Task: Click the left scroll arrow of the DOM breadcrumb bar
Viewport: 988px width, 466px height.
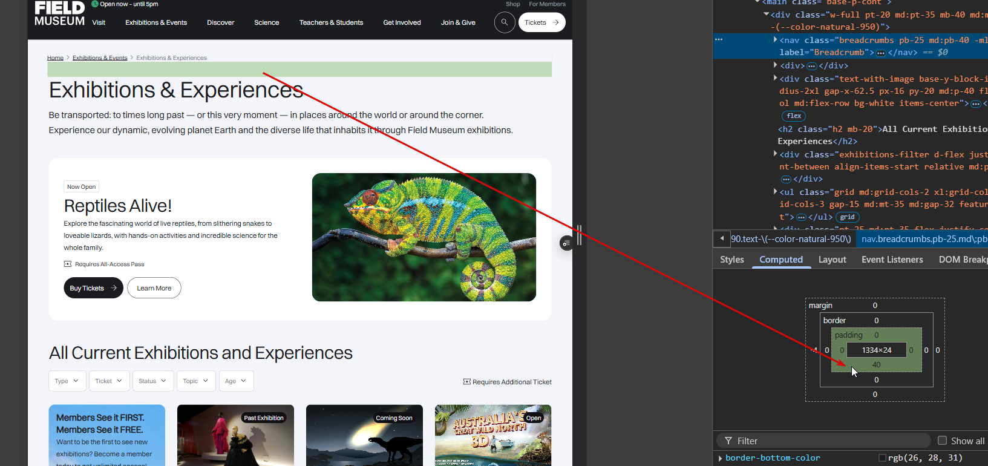Action: [x=722, y=238]
